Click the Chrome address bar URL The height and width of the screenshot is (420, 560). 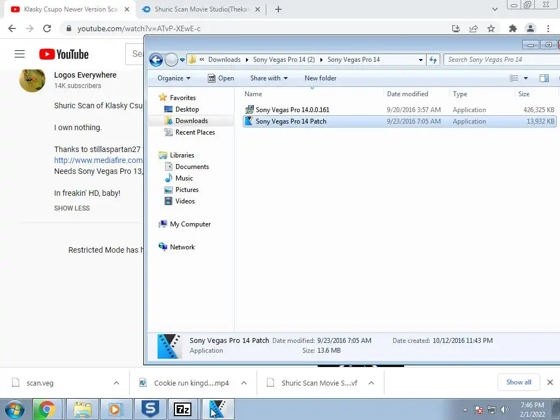pos(139,28)
